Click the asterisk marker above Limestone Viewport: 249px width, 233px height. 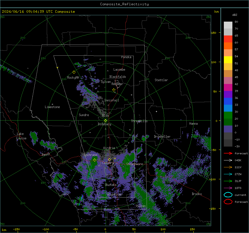point(52,104)
